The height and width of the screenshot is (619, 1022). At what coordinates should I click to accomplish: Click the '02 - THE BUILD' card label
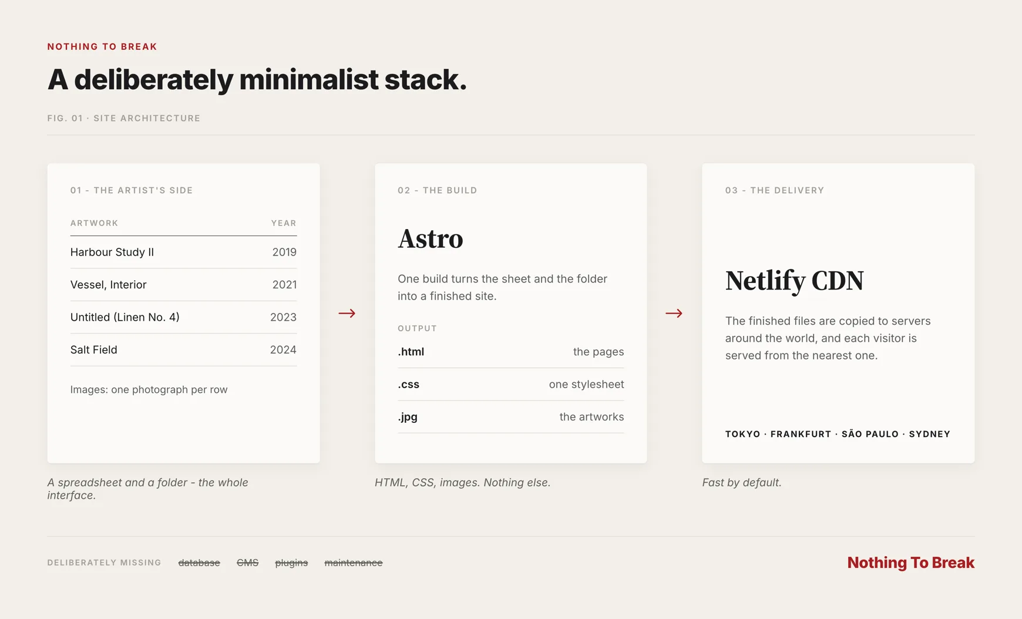[x=438, y=190]
